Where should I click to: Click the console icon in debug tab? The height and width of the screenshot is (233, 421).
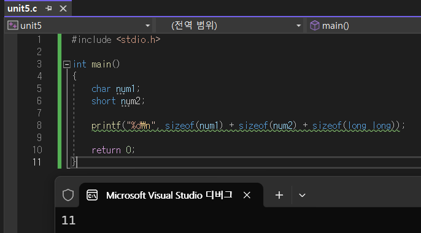click(x=92, y=195)
